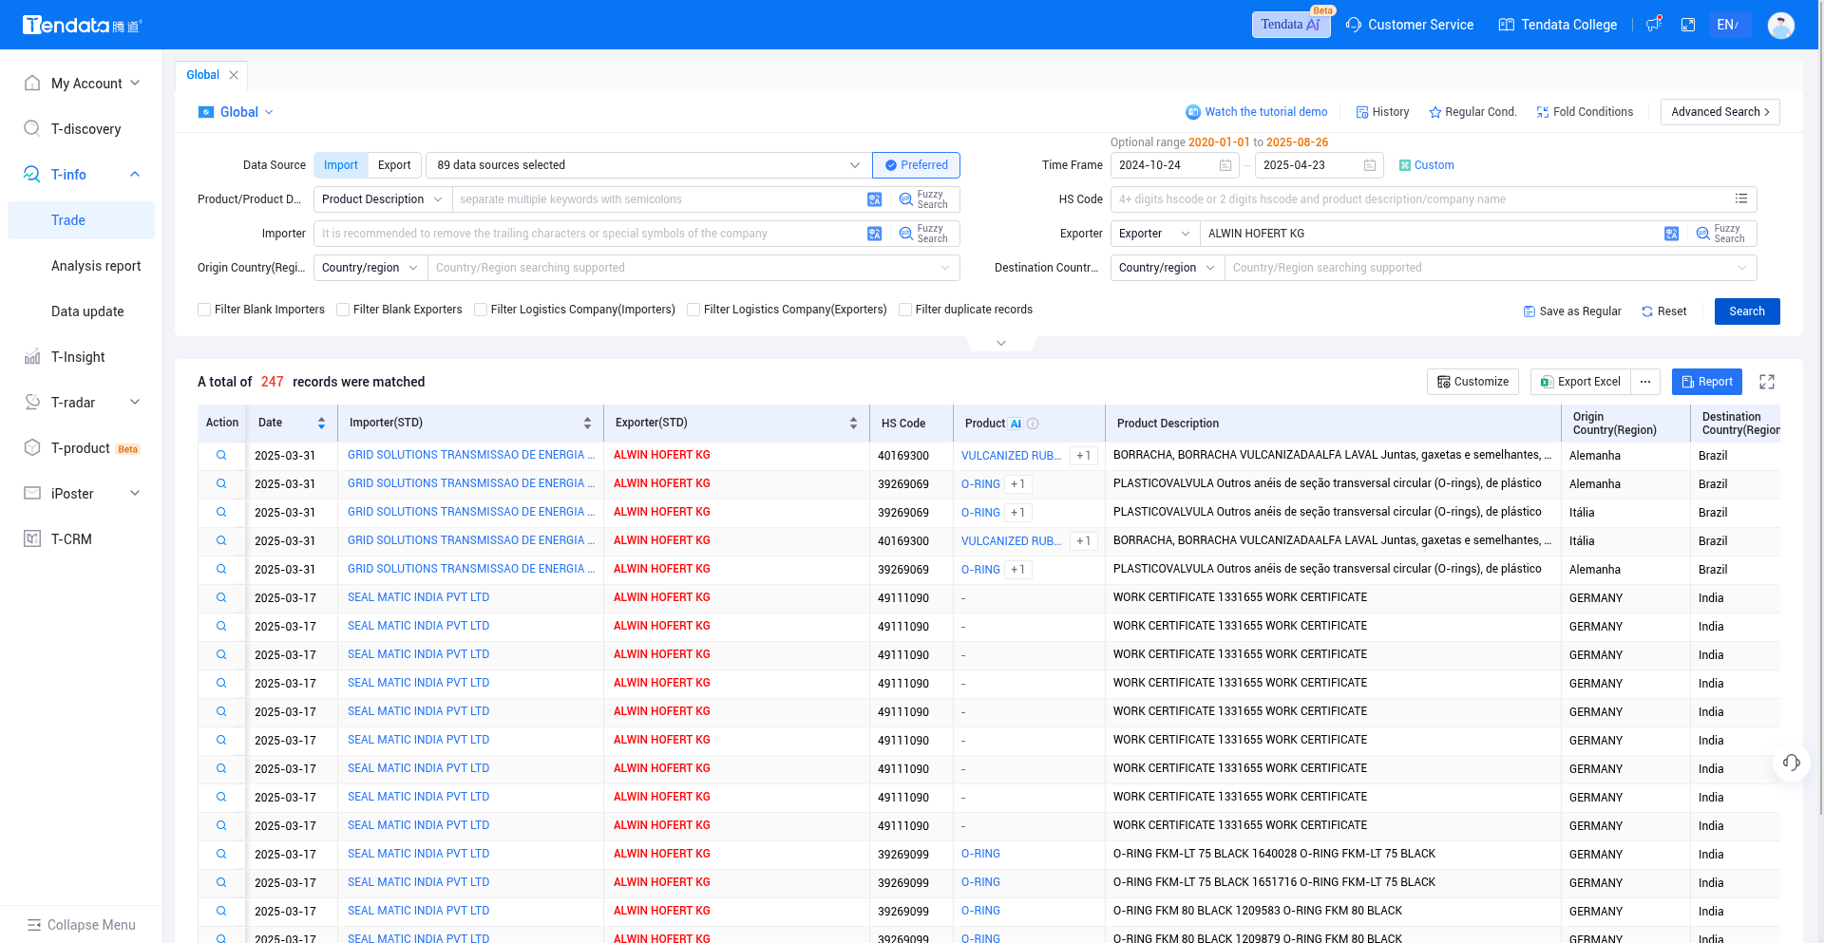The height and width of the screenshot is (943, 1824).
Task: Open Customize columns
Action: [1472, 382]
